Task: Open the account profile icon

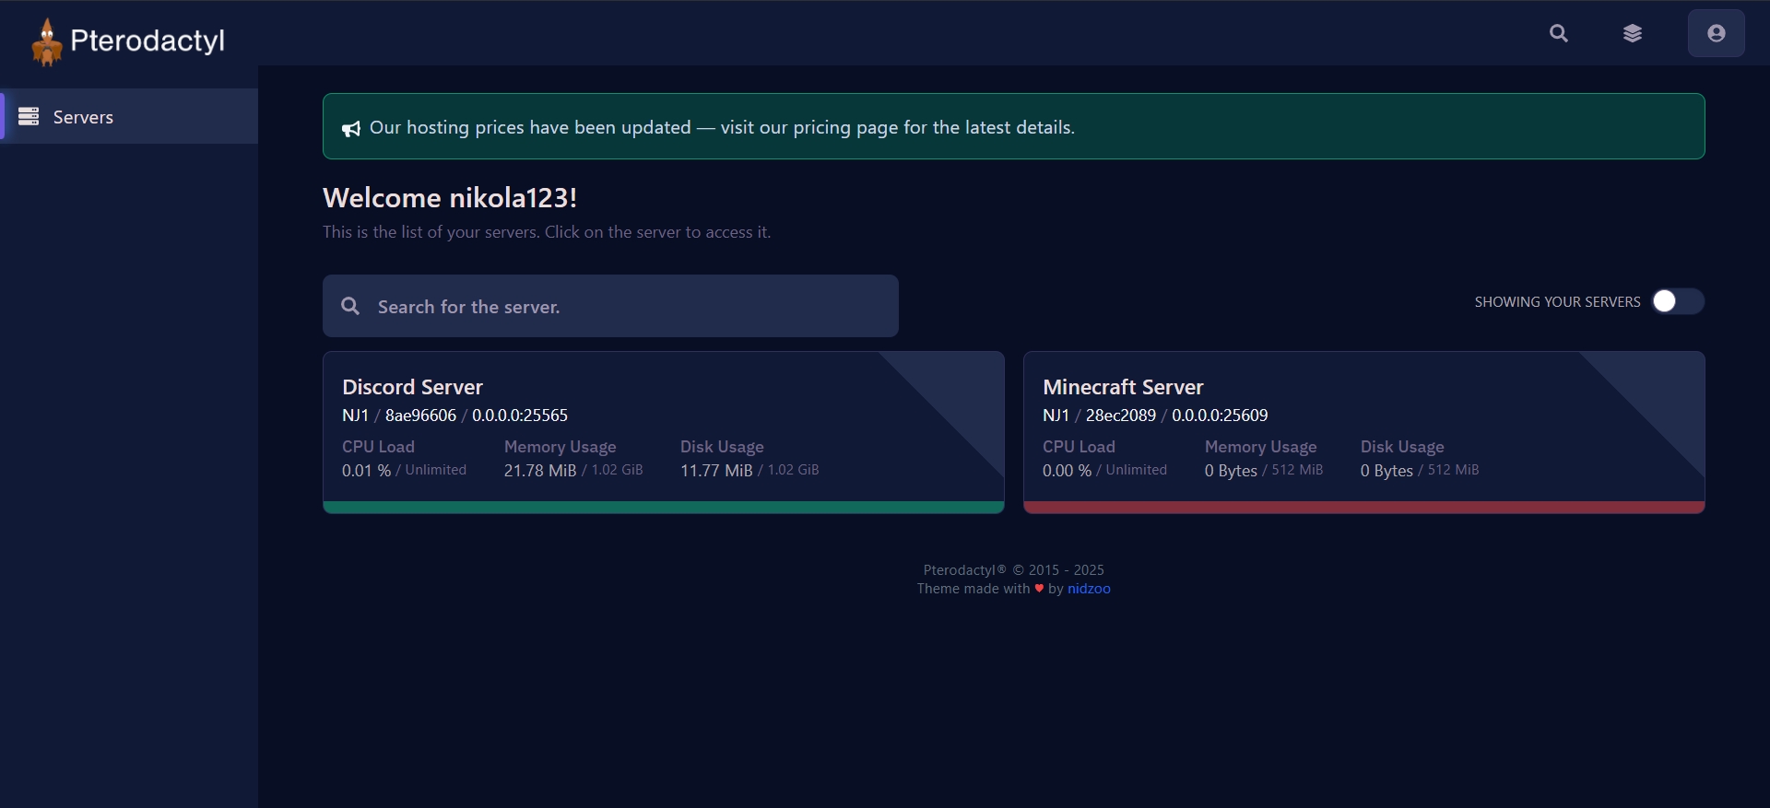Action: coord(1716,33)
